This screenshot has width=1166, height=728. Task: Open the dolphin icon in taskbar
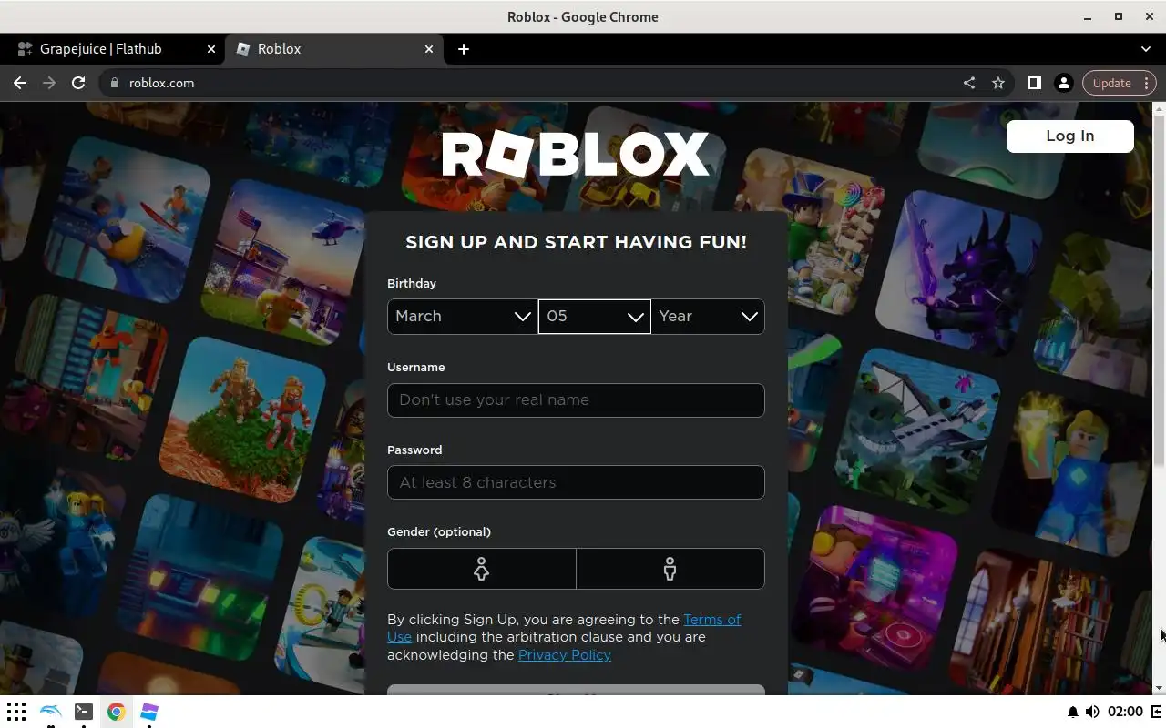pos(50,712)
